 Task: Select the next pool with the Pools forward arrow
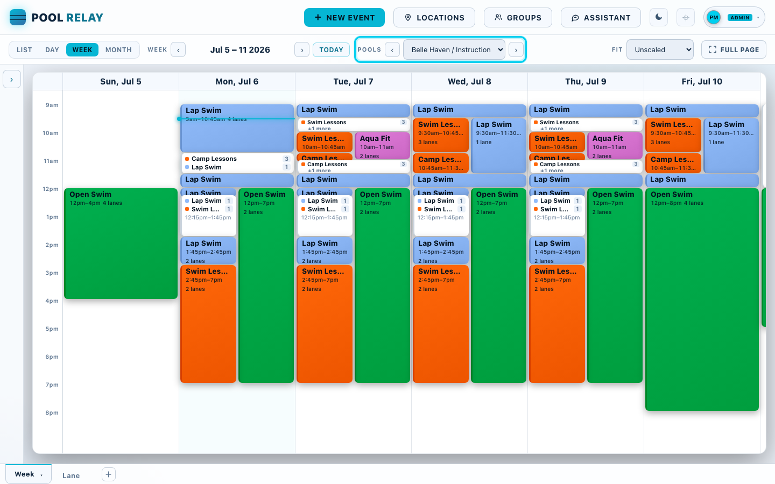516,49
